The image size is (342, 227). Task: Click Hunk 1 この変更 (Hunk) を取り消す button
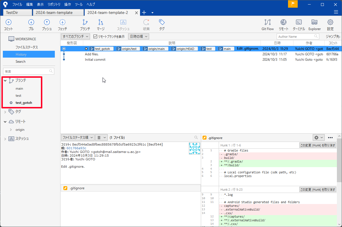pos(318,145)
